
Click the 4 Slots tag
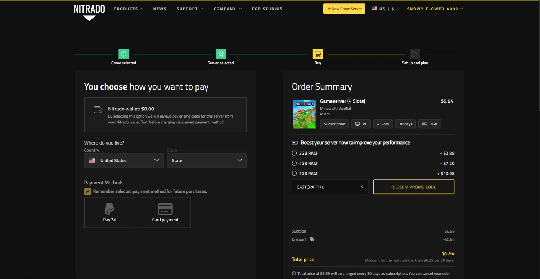[x=383, y=124]
